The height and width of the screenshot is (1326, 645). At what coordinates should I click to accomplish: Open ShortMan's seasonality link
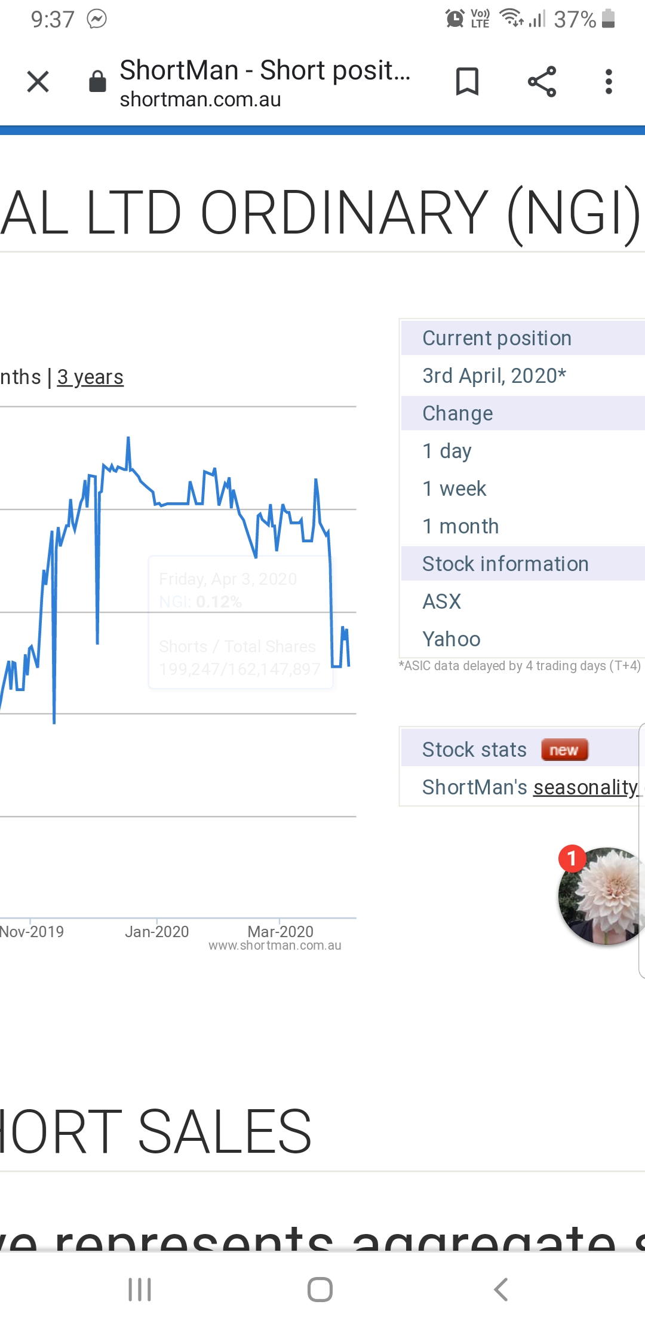click(x=586, y=787)
